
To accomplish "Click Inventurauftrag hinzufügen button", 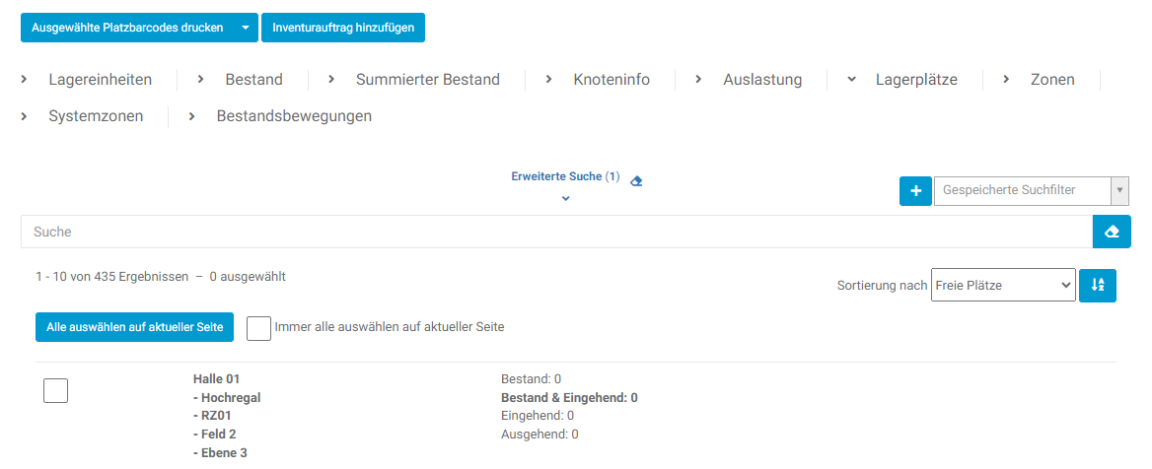I will click(x=343, y=28).
